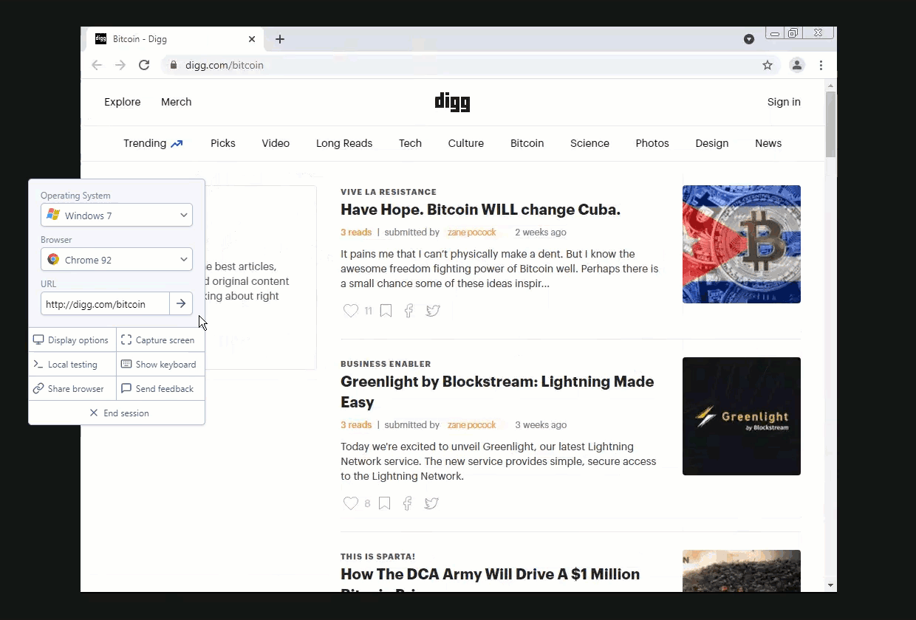The height and width of the screenshot is (620, 916).
Task: Open the Merch link
Action: (177, 102)
